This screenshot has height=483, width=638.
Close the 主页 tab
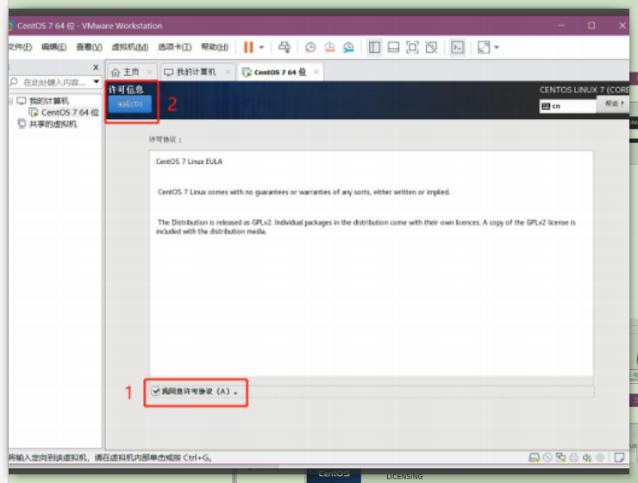pyautogui.click(x=150, y=72)
